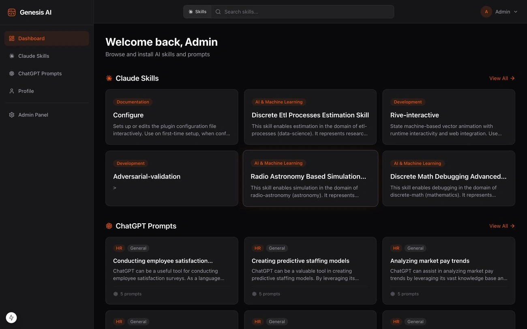Click the Genesis AI logo icon
The width and height of the screenshot is (527, 329).
(x=12, y=12)
